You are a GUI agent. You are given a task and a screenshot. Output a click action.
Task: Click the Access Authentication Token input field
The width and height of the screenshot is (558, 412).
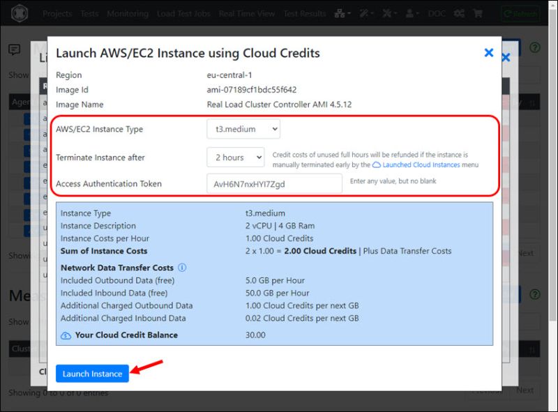click(272, 183)
